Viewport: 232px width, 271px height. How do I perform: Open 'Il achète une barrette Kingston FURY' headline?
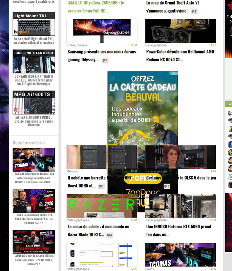pyautogui.click(x=100, y=182)
